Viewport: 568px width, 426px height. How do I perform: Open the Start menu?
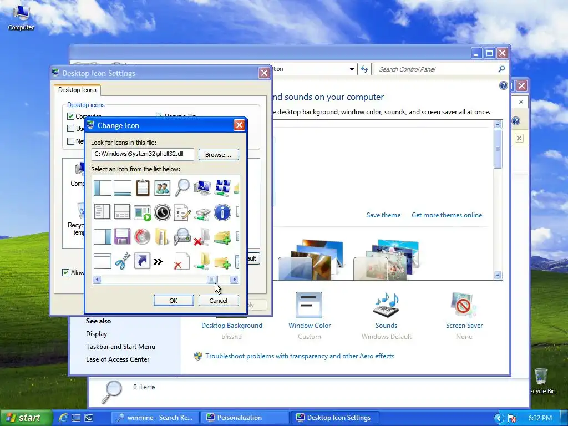(x=26, y=418)
